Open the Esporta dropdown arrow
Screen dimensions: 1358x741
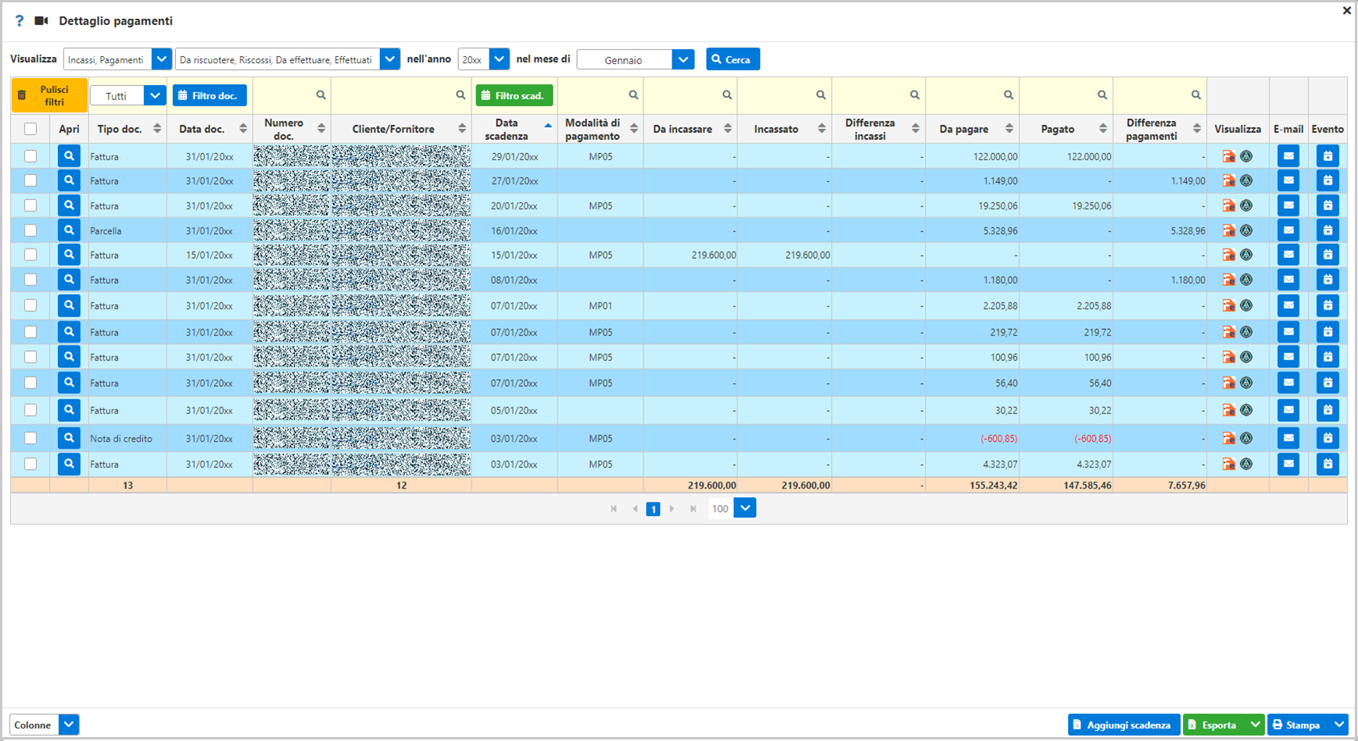click(x=1254, y=725)
